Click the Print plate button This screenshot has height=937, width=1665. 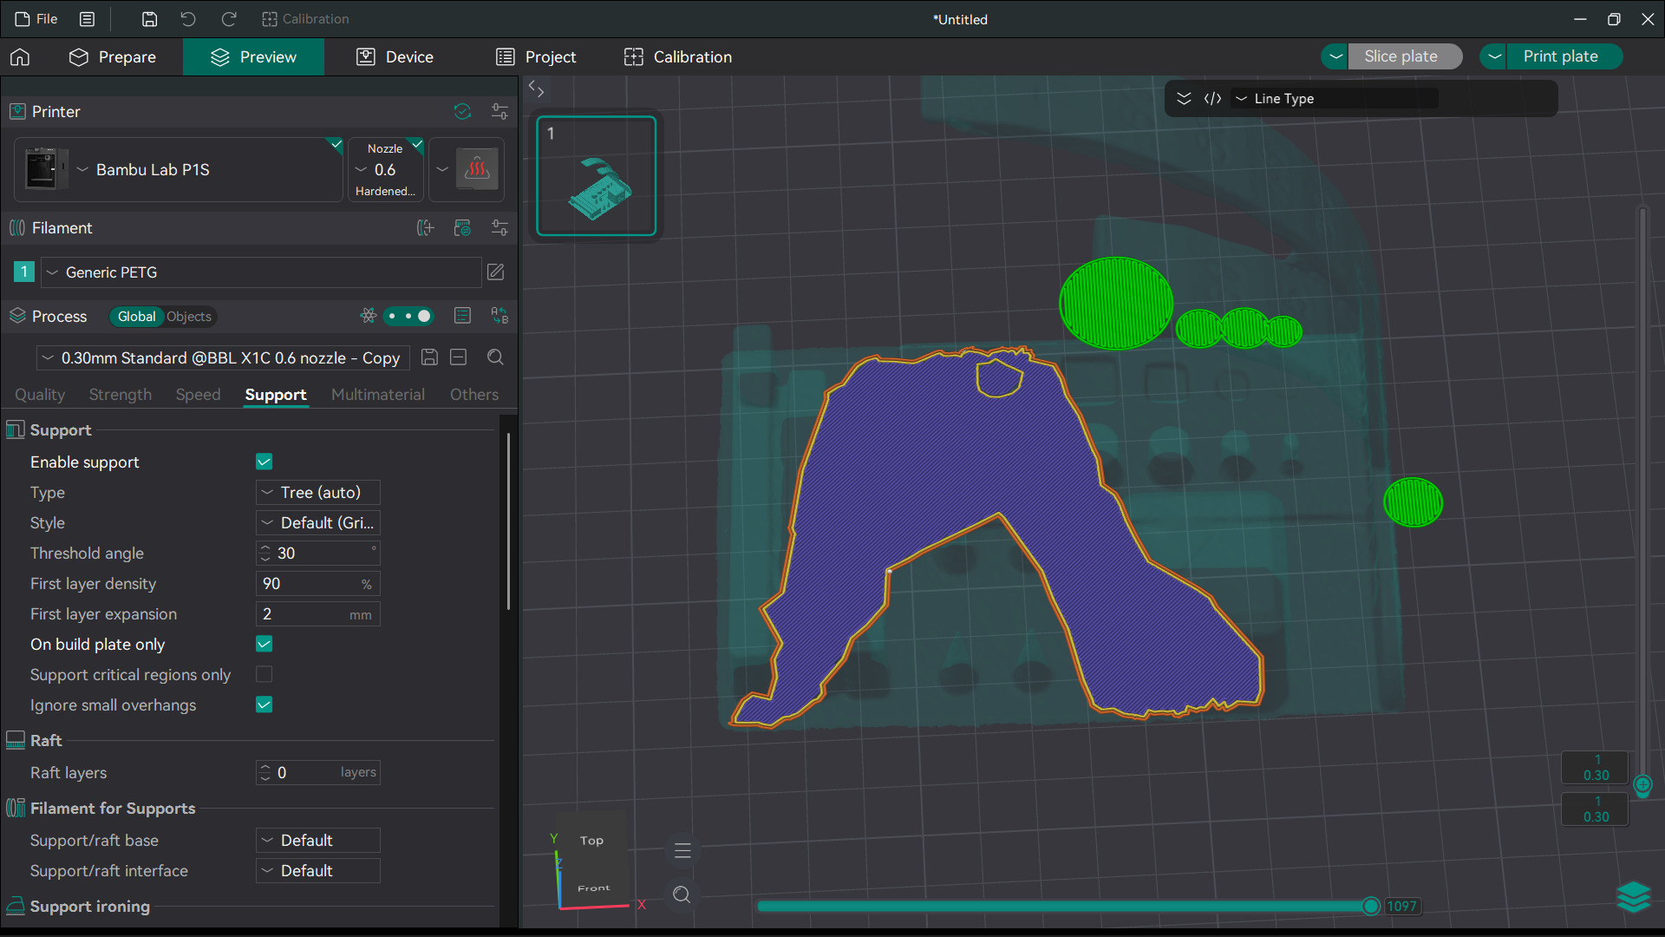(1560, 56)
